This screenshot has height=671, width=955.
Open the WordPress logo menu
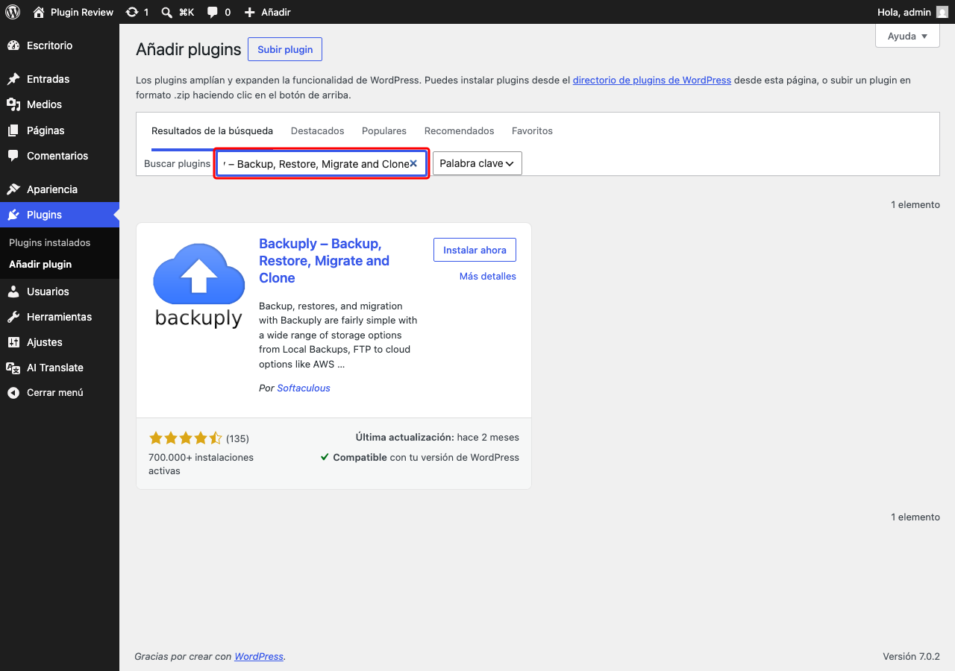coord(13,12)
